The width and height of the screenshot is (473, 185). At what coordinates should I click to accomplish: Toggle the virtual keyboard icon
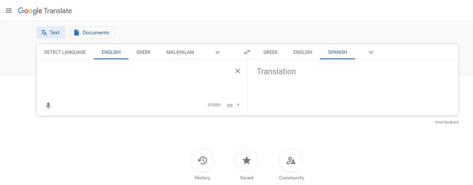click(230, 105)
